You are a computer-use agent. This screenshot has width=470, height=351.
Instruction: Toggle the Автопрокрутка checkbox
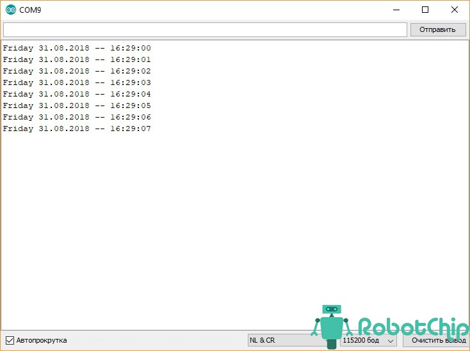point(10,340)
